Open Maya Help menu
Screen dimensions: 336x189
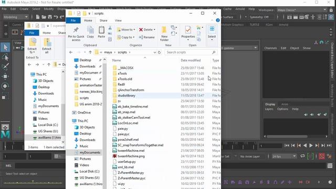point(251,9)
